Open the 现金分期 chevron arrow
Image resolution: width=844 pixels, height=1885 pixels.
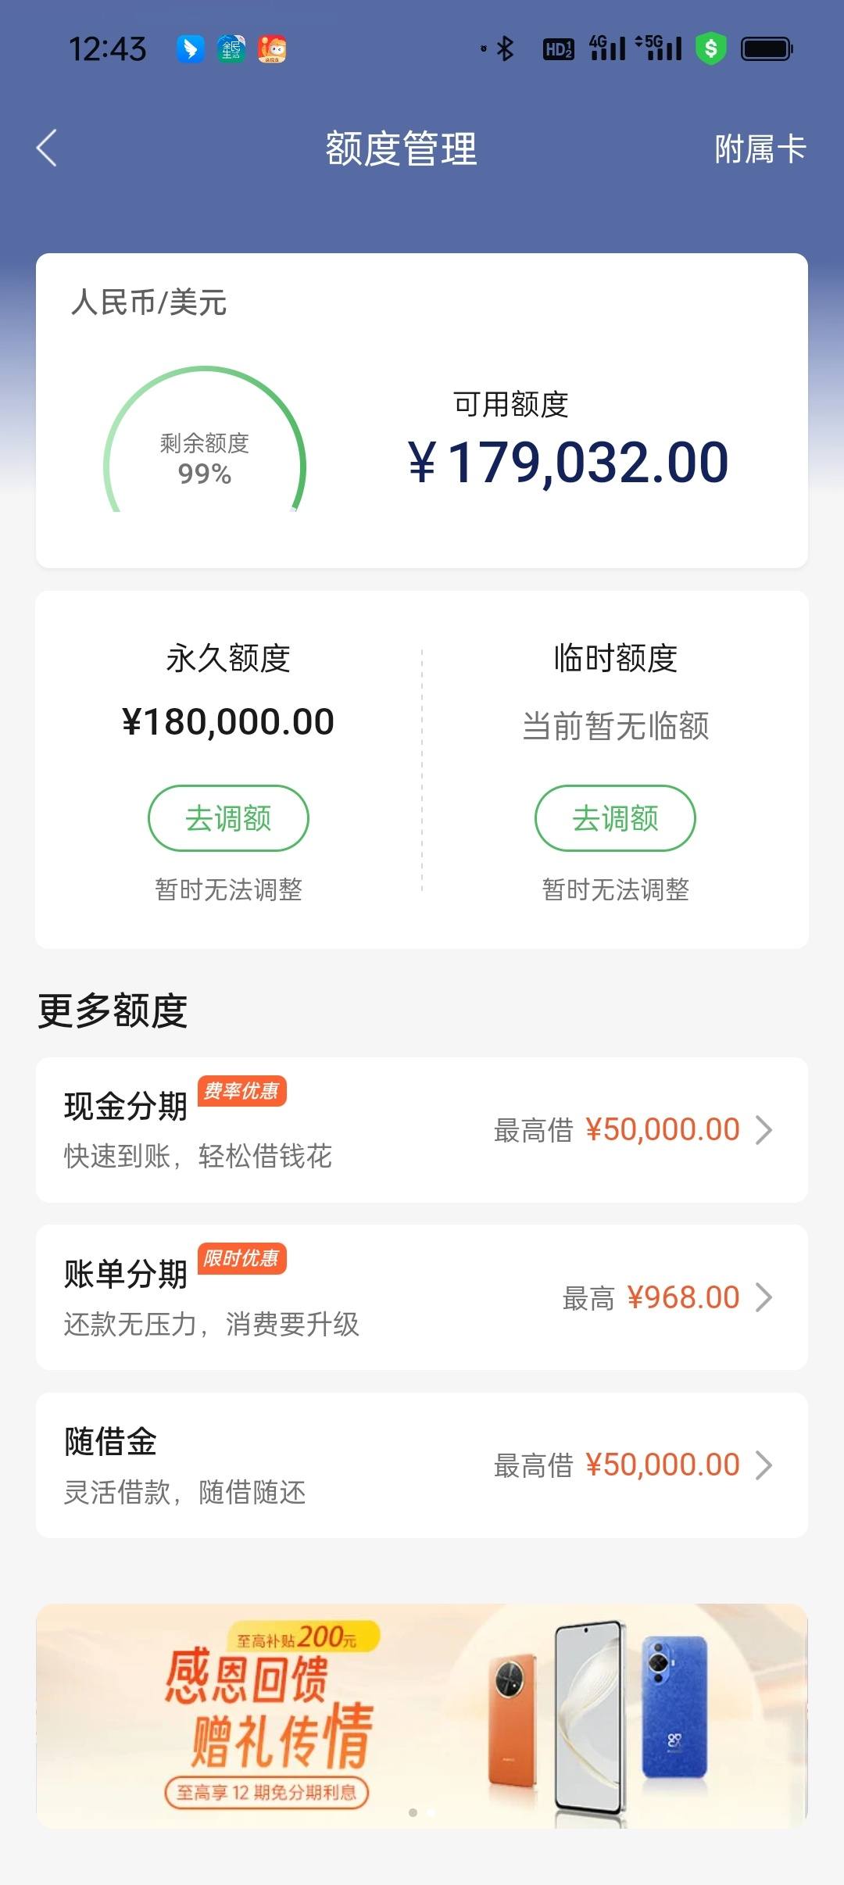coord(764,1130)
